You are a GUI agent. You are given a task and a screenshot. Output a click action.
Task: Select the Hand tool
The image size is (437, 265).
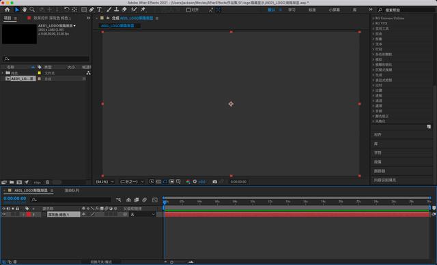point(25,10)
